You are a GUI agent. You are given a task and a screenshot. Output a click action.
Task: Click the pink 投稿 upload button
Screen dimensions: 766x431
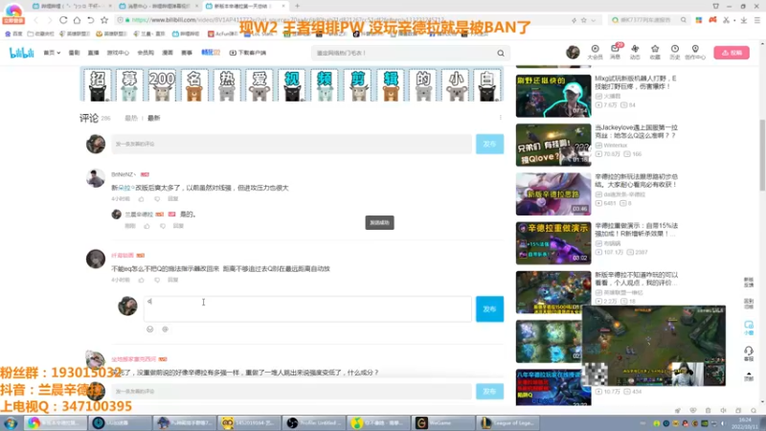(x=732, y=53)
